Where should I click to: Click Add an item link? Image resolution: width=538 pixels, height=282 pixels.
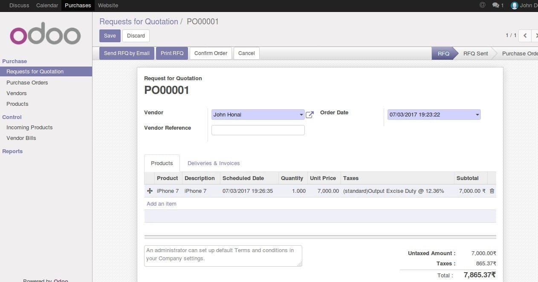coord(162,204)
